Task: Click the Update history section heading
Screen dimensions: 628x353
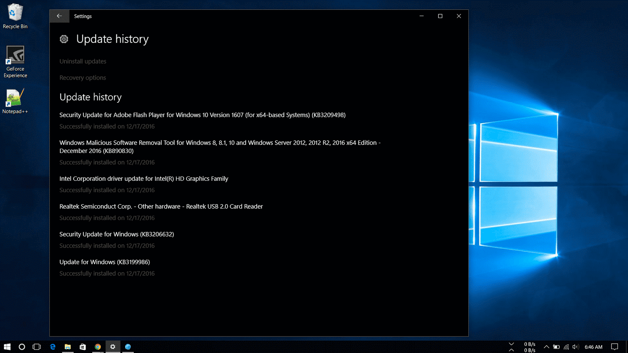Action: (x=91, y=97)
